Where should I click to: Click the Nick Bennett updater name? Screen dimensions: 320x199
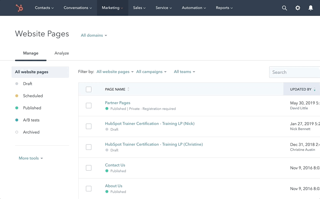click(x=300, y=129)
